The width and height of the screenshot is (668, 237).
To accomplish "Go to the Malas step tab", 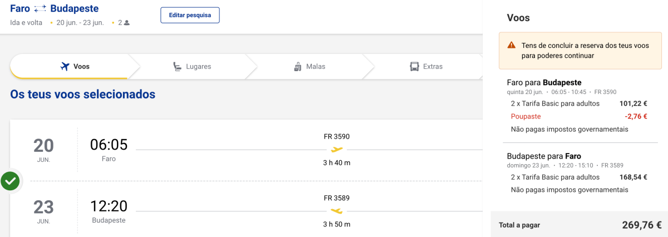I will 309,67.
